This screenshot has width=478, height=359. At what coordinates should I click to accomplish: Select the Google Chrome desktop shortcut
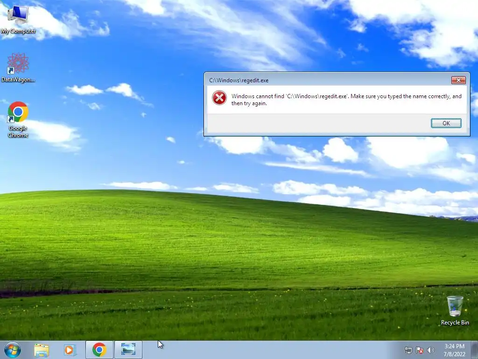[18, 119]
